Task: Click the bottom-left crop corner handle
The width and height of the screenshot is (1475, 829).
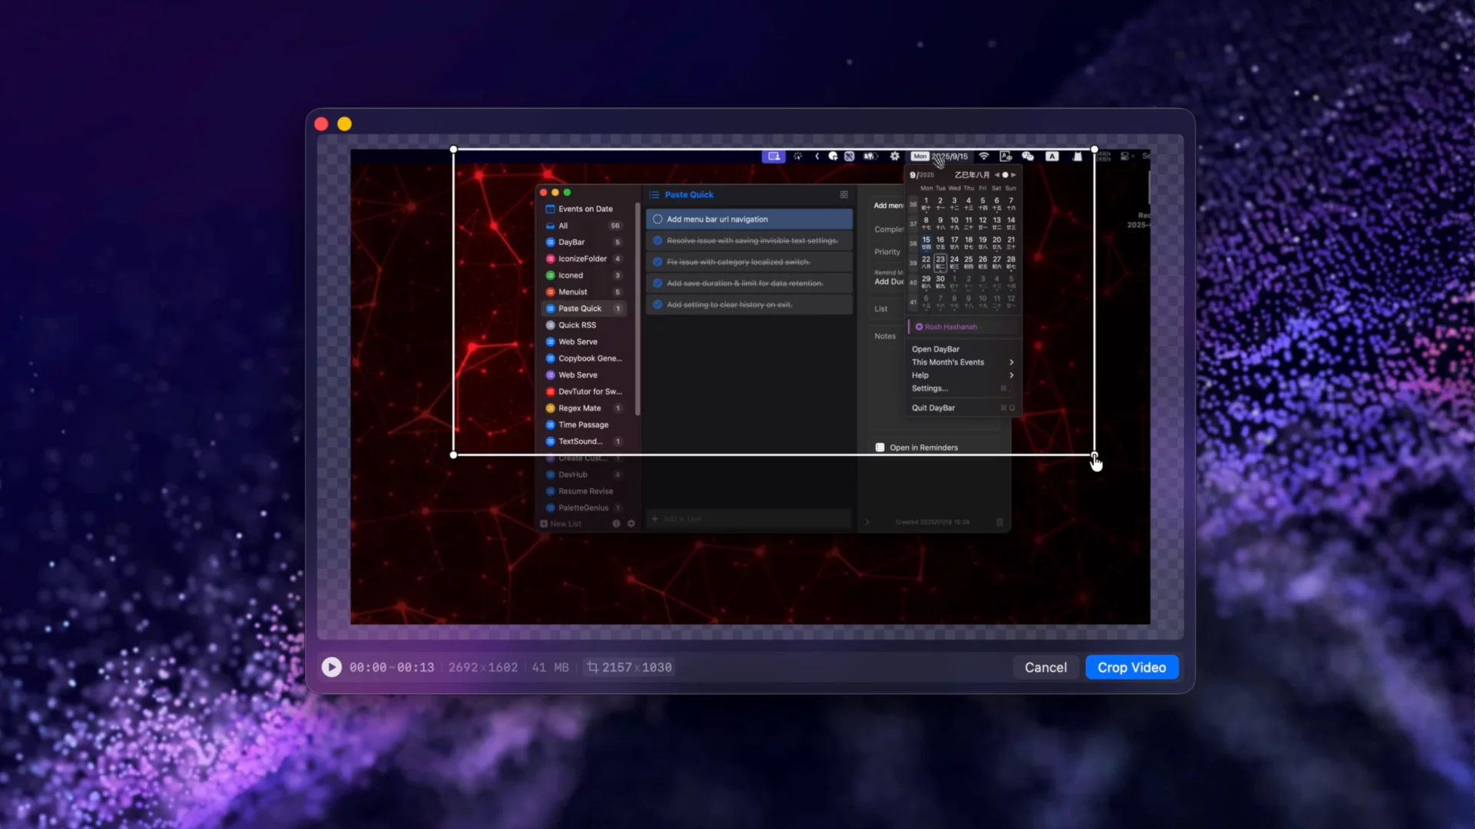Action: tap(453, 455)
